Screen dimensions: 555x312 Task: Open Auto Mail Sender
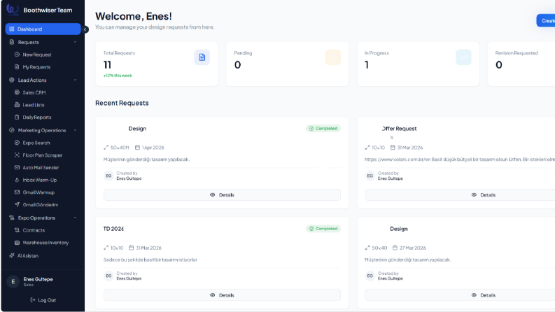tap(41, 167)
